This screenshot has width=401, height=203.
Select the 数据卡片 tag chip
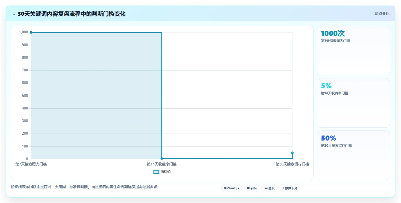point(290,188)
